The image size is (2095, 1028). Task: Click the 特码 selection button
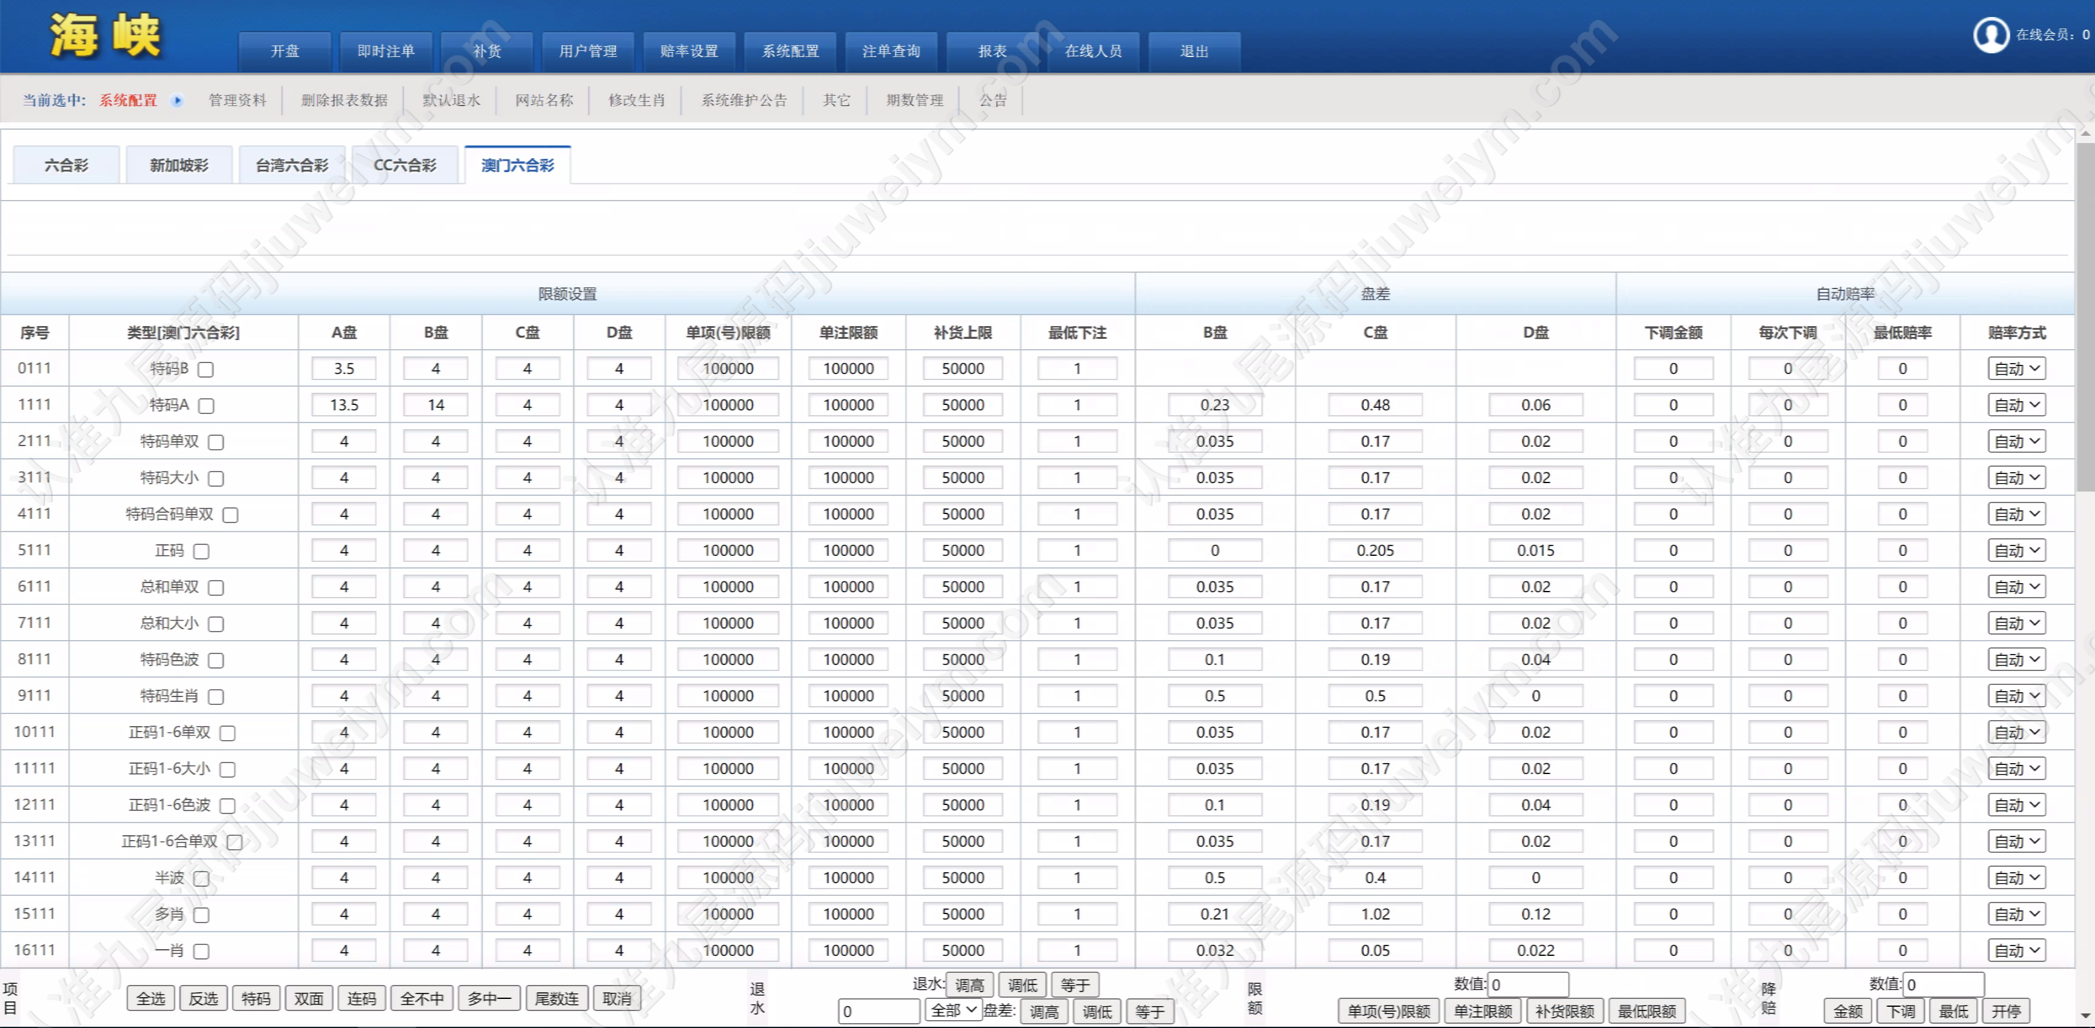(255, 999)
